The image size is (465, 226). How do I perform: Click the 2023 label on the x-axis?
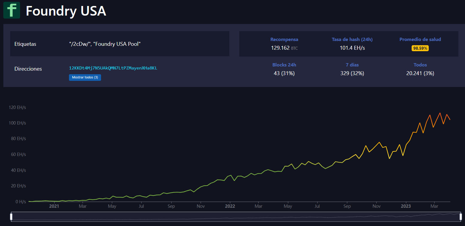(x=406, y=206)
